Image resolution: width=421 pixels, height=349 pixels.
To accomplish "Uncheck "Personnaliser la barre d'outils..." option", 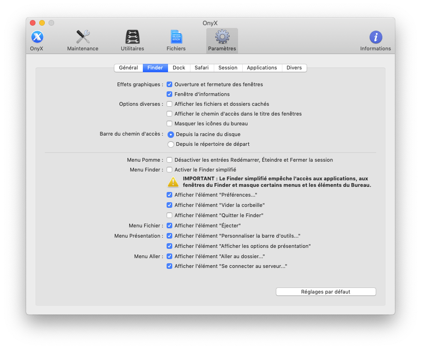I will click(169, 236).
